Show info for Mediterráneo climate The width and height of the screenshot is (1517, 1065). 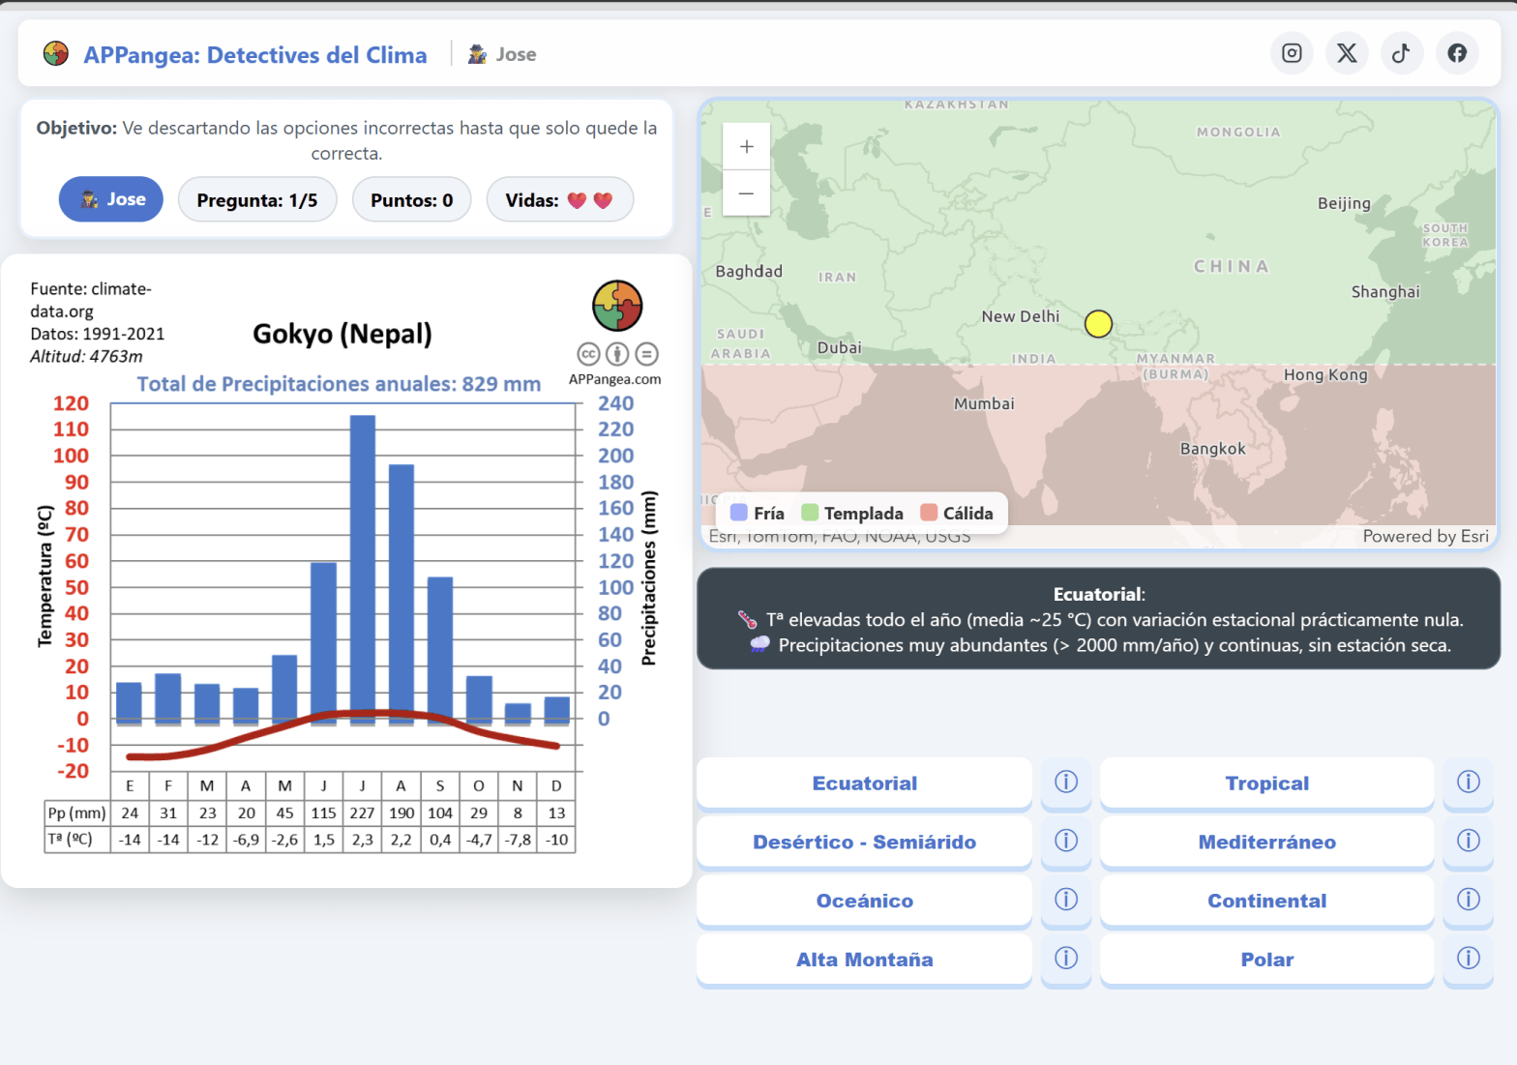pyautogui.click(x=1469, y=842)
